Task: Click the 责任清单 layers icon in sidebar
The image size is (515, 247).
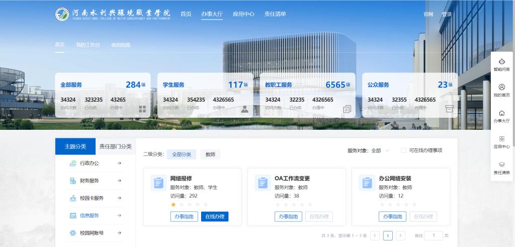Action: pos(501,164)
